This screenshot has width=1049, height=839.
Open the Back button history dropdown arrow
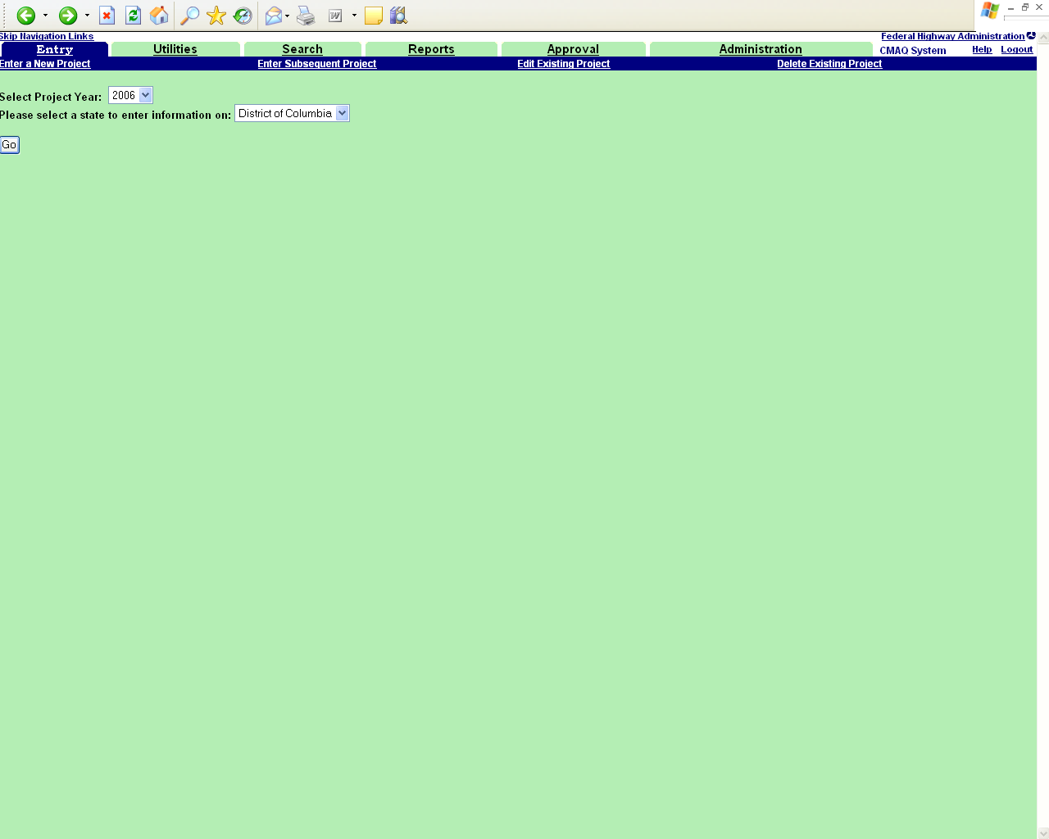pyautogui.click(x=45, y=16)
